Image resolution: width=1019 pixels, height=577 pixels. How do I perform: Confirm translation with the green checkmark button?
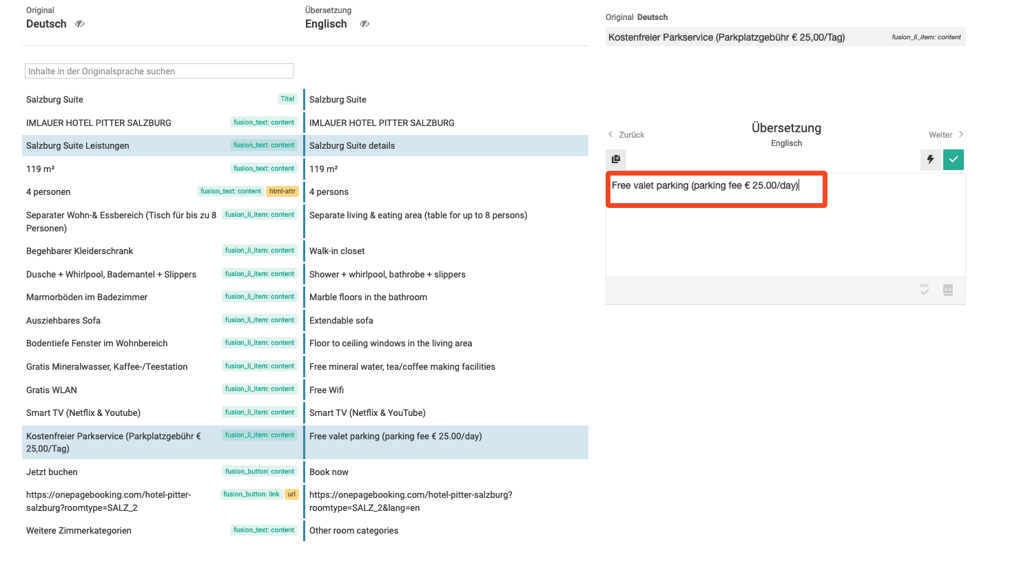click(x=954, y=160)
